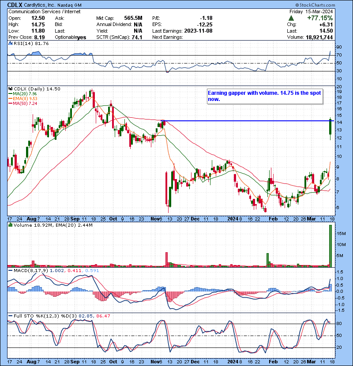Viewport: 353px width, 366px height.
Task: Select the +77.15% percent change
Action: [x=320, y=18]
